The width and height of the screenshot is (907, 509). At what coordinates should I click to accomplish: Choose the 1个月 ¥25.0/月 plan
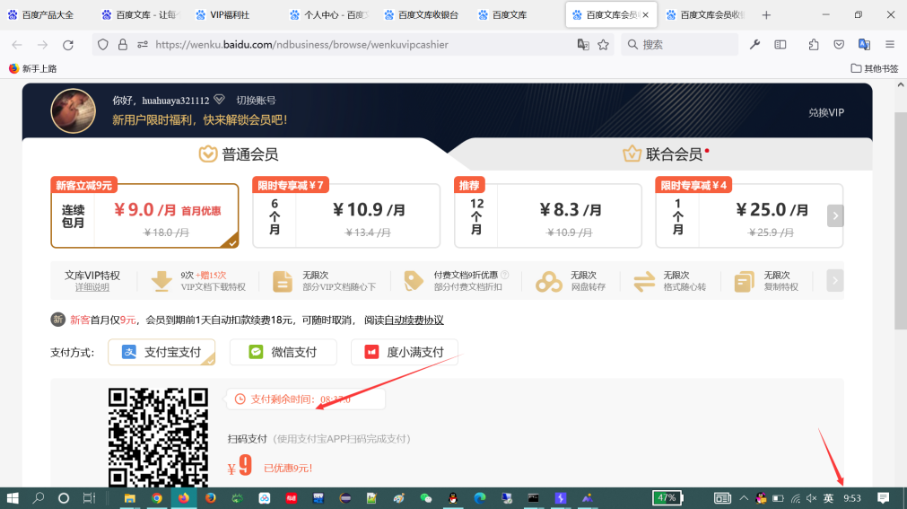pyautogui.click(x=749, y=215)
